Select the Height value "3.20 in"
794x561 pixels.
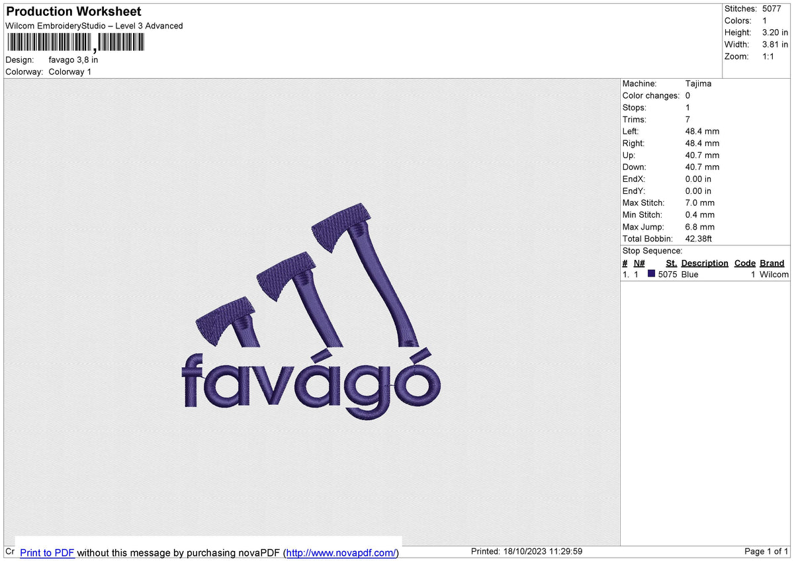pos(775,32)
